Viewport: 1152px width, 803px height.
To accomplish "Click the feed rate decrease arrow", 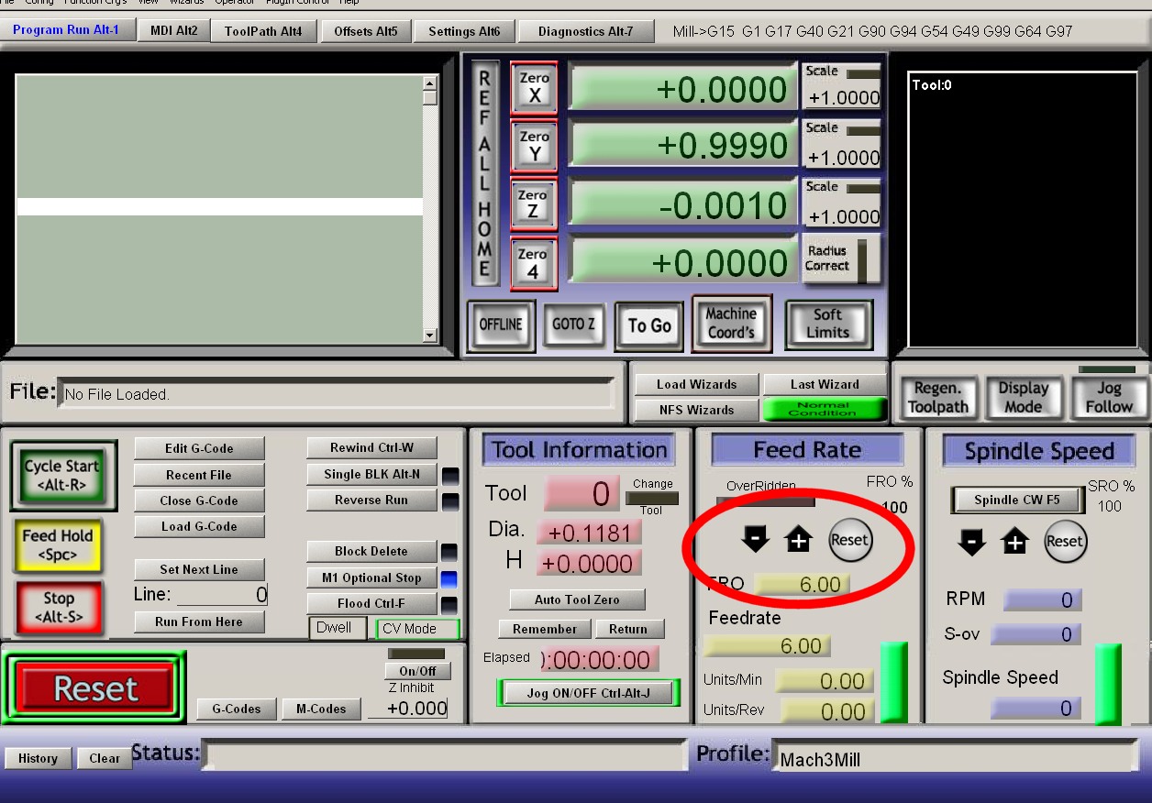I will pyautogui.click(x=755, y=541).
